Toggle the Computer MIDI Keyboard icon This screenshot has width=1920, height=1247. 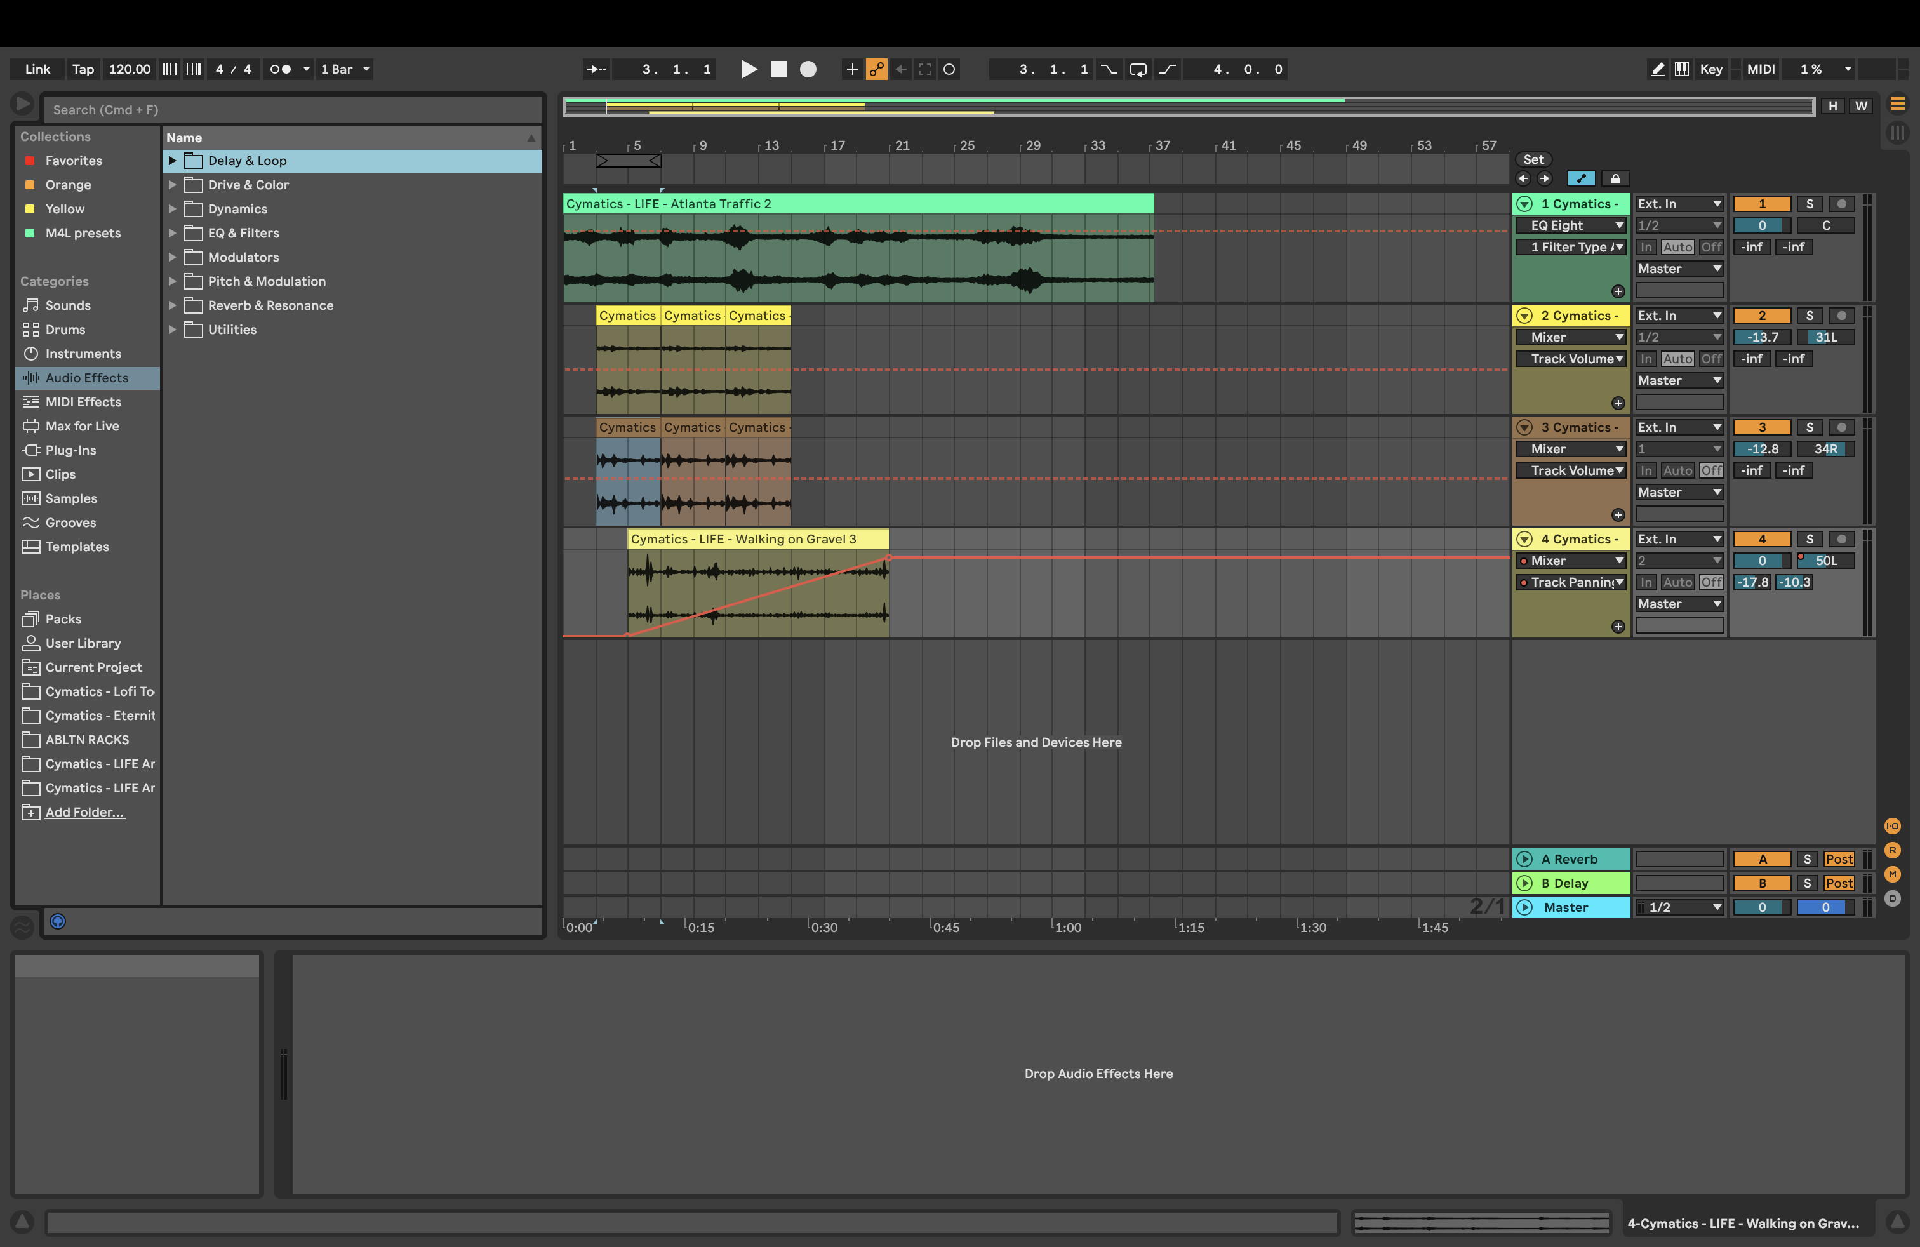(x=1682, y=69)
